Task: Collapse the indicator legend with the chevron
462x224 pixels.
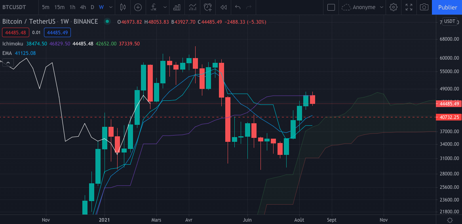Action: [8, 62]
